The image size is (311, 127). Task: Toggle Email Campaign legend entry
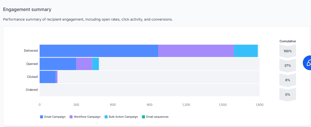click(x=53, y=117)
